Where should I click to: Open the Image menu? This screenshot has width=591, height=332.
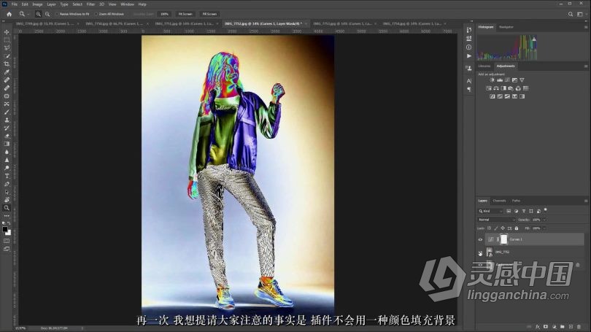[x=37, y=4]
